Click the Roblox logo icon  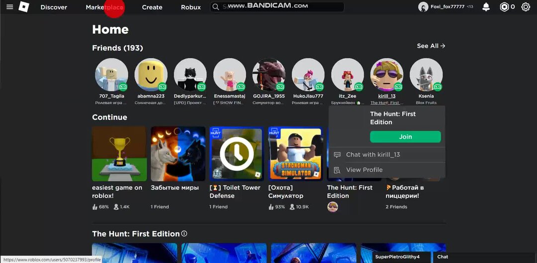pos(24,7)
